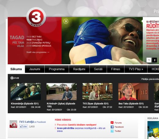The height and width of the screenshot is (139, 159).
Task: Open Bez Tabu episode thumbnail
Action: 133,92
